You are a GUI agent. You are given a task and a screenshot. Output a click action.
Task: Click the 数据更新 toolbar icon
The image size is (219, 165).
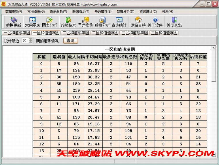(13, 22)
